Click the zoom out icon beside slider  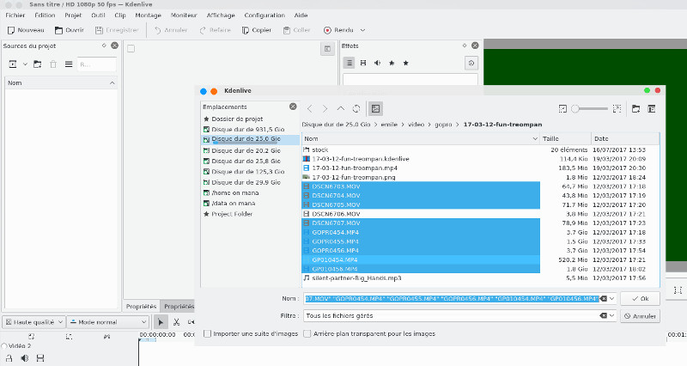coord(563,109)
